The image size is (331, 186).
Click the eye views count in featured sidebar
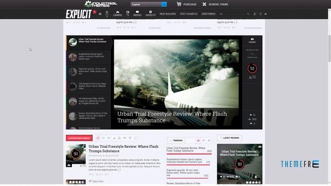click(x=252, y=119)
